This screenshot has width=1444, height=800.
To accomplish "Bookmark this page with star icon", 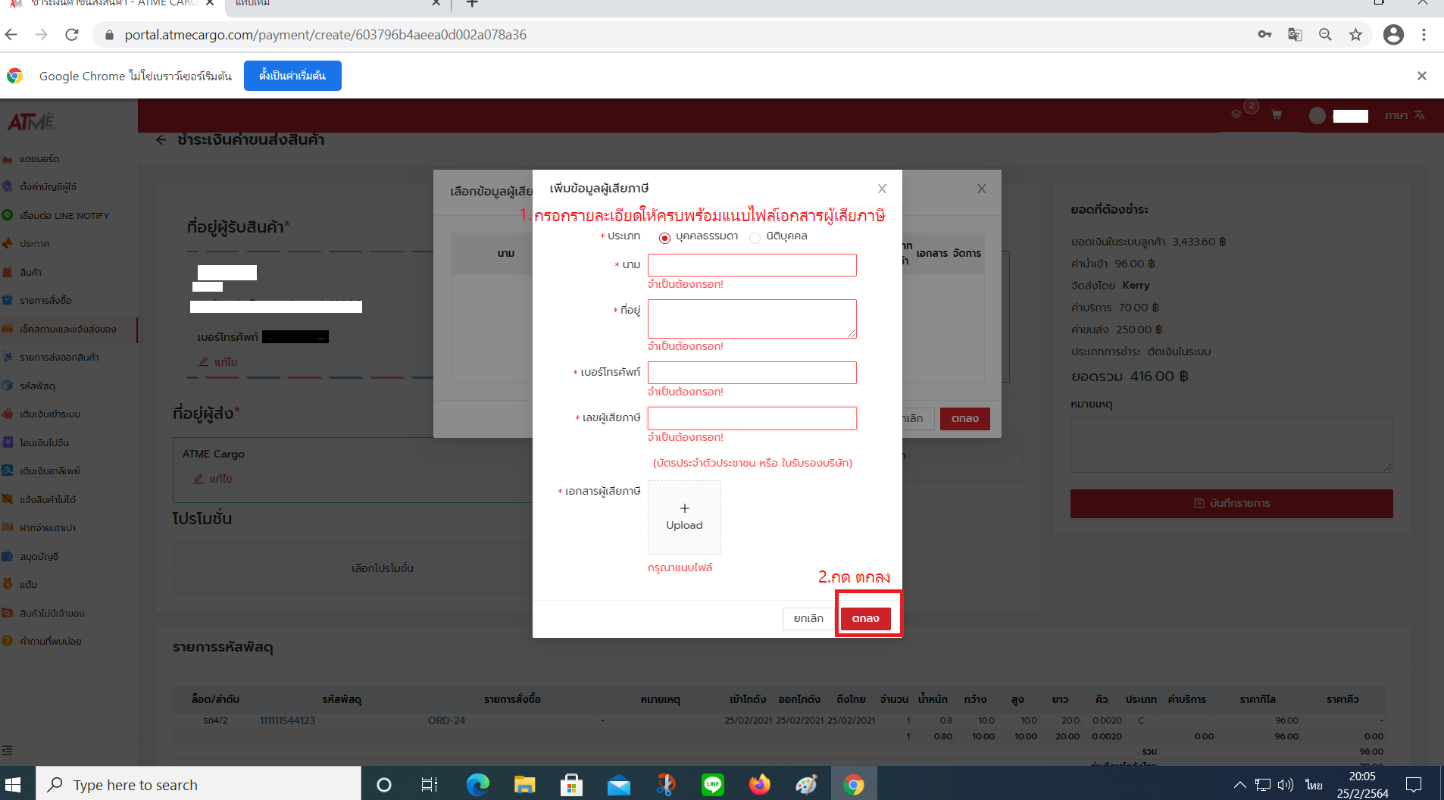I will [1355, 35].
